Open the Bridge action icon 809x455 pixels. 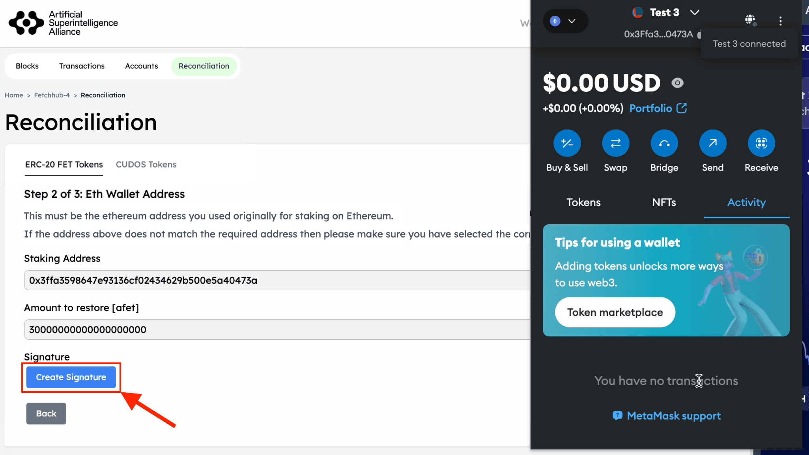click(x=664, y=143)
